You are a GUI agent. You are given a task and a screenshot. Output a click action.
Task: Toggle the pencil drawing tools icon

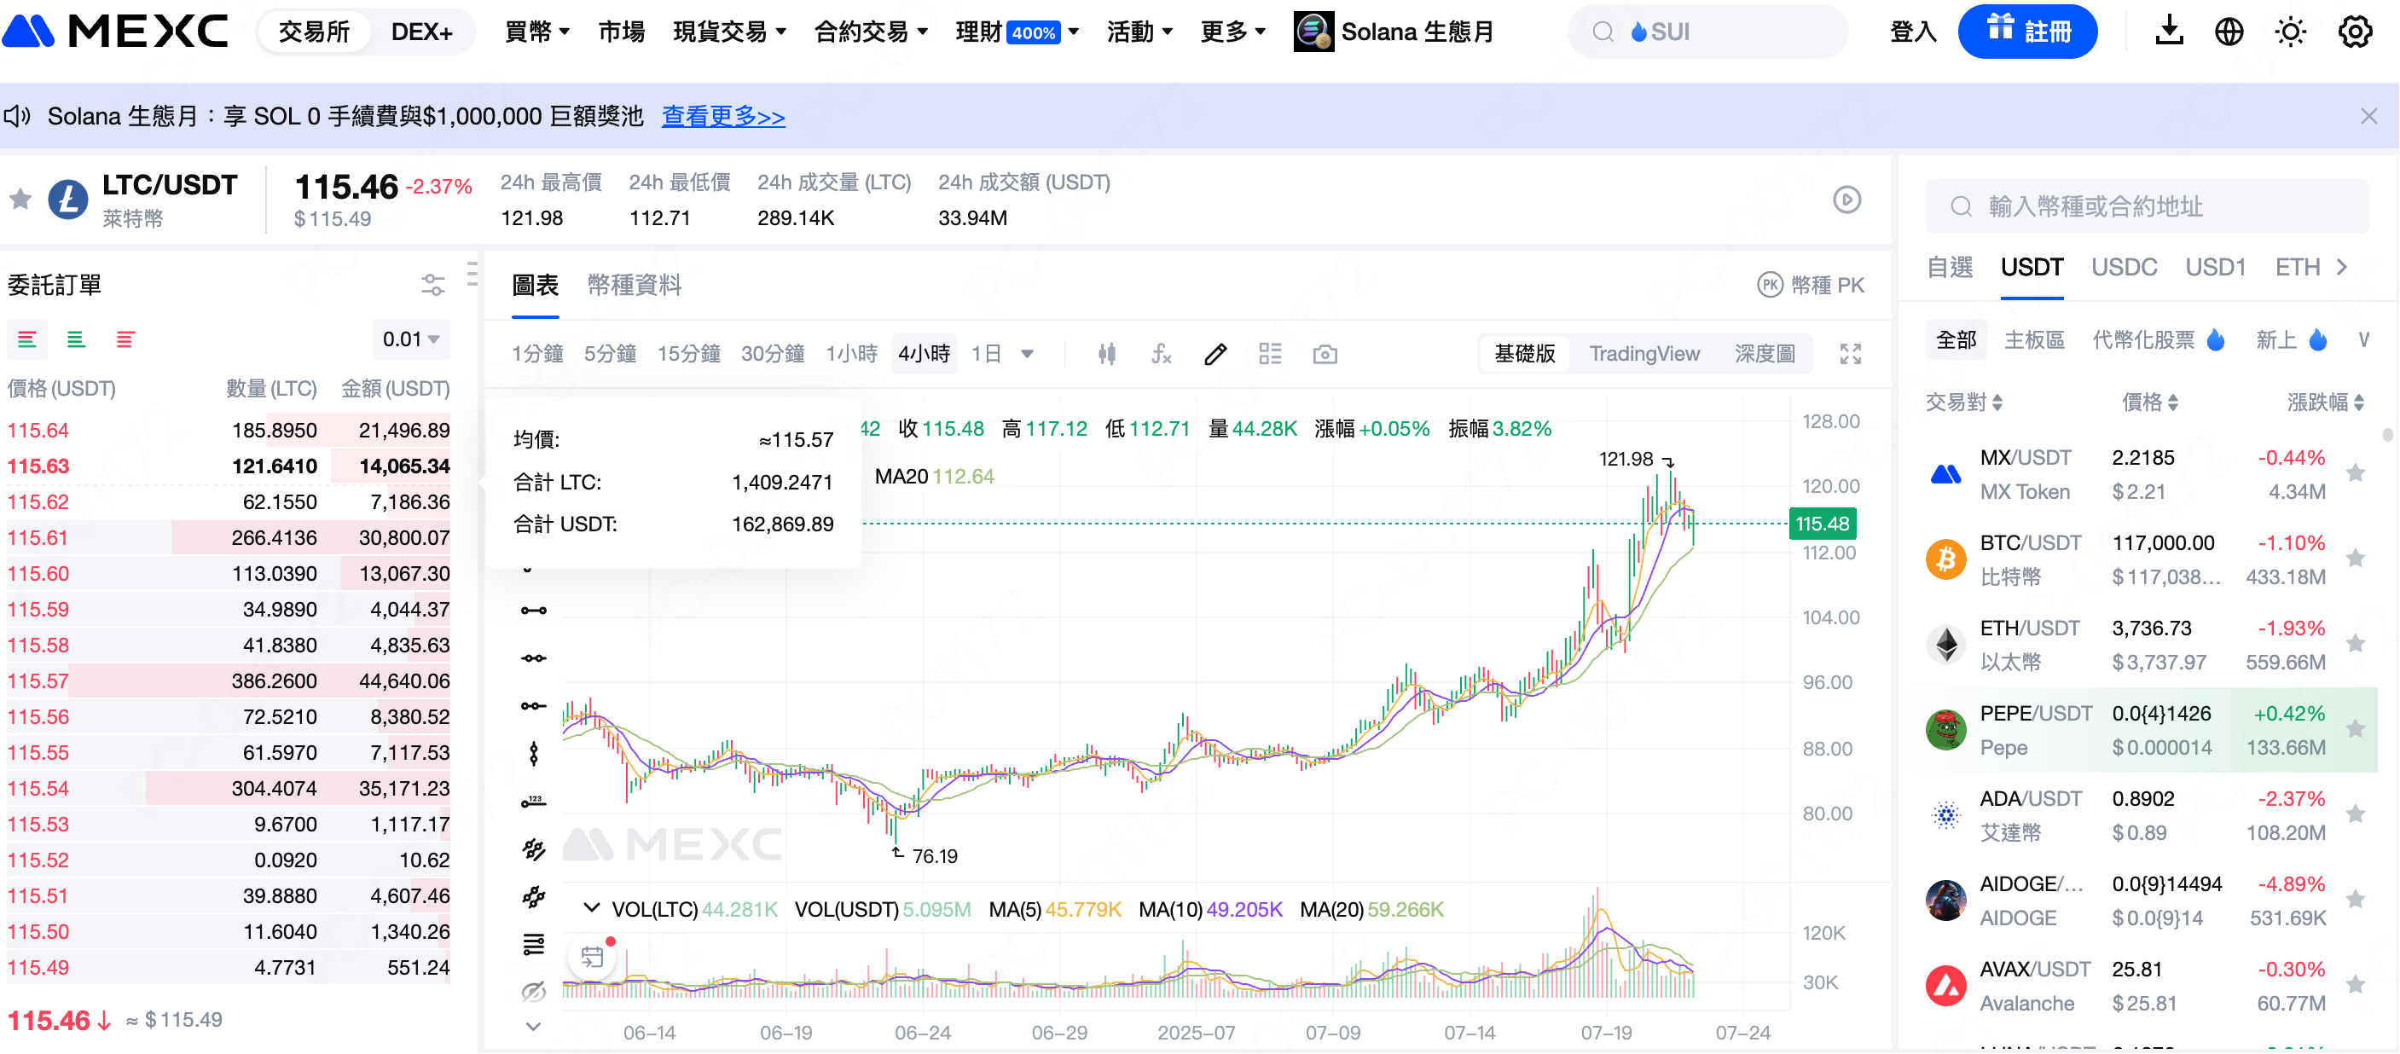tap(1216, 354)
